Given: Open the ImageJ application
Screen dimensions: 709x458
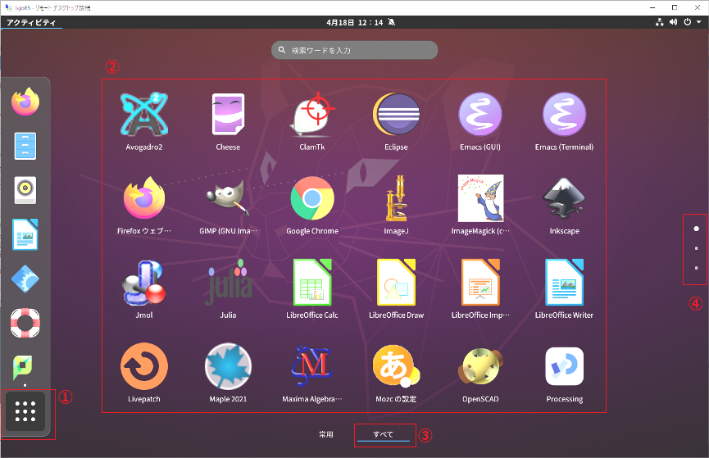Looking at the screenshot, I should coord(396,198).
